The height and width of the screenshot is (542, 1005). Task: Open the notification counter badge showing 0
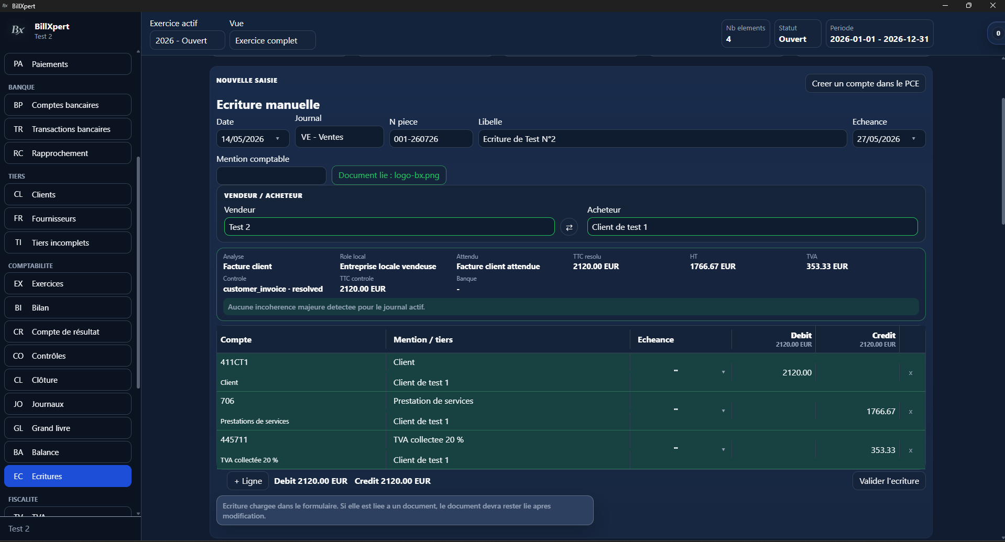point(998,33)
